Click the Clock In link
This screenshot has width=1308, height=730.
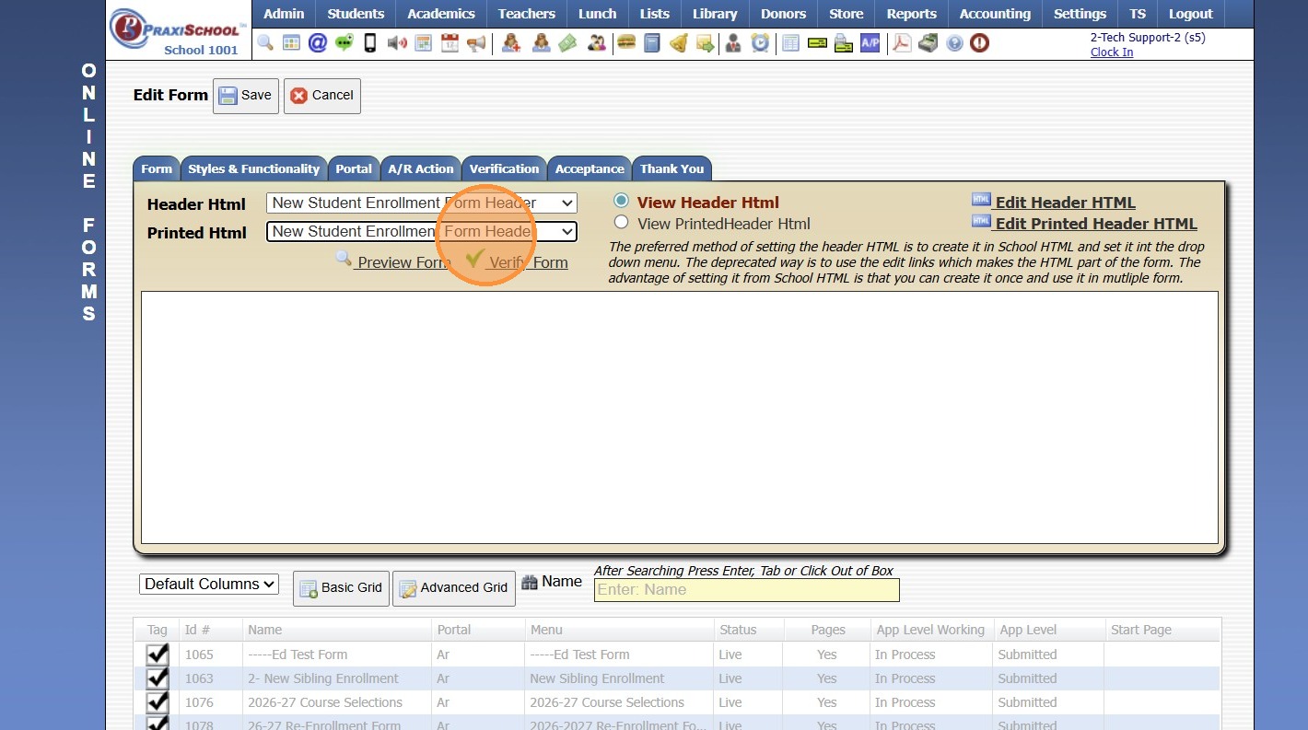pos(1112,52)
